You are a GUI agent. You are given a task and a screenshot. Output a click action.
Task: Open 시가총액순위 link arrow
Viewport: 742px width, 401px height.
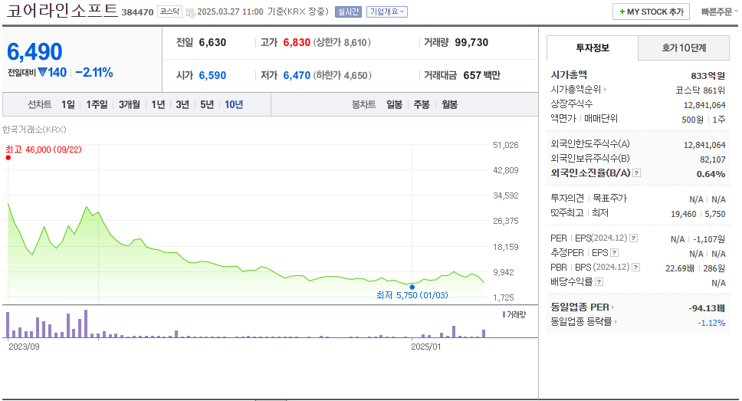(x=605, y=89)
